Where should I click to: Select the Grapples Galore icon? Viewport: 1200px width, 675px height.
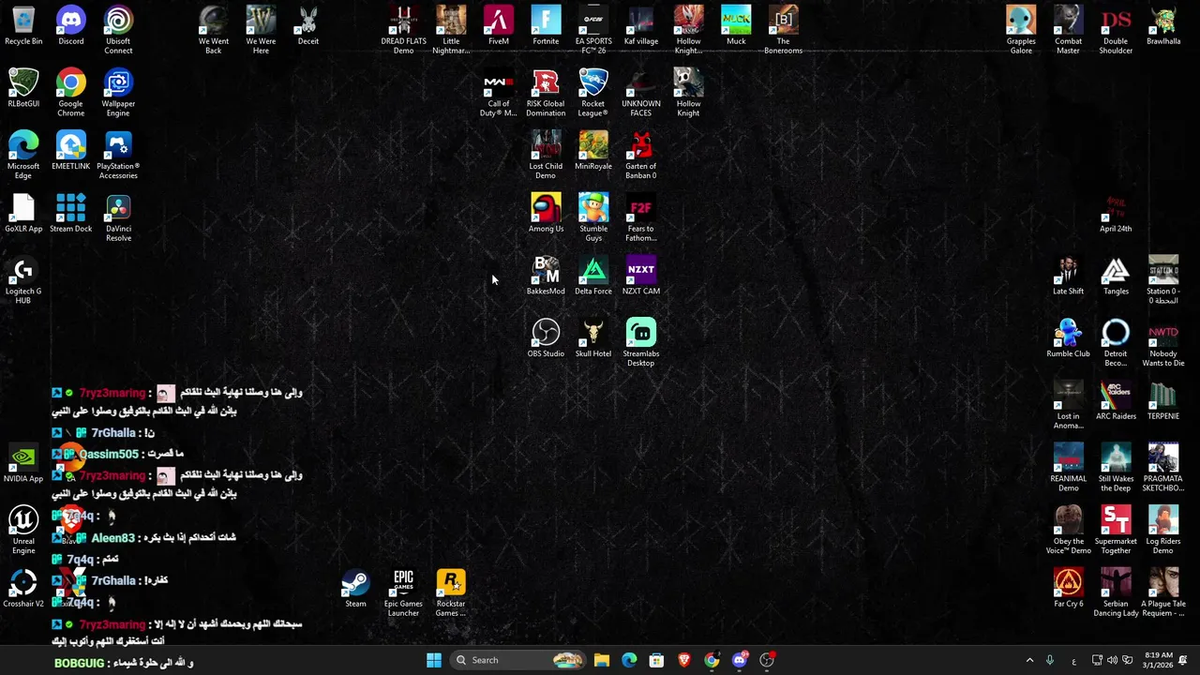(1021, 30)
